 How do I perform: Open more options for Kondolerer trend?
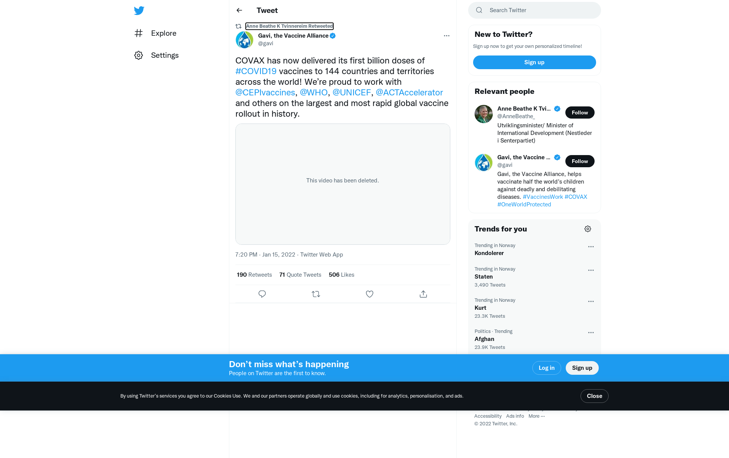pyautogui.click(x=591, y=247)
